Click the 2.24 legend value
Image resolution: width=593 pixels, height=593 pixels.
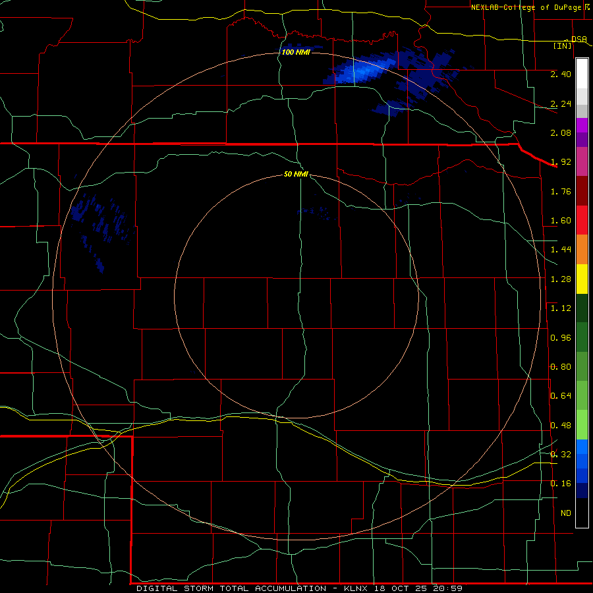[x=561, y=103]
